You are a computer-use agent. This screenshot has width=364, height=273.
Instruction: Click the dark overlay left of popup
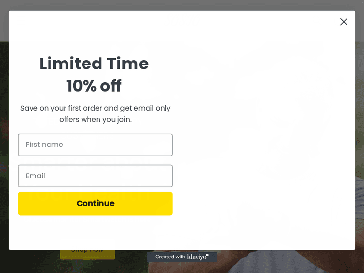coord(4,145)
